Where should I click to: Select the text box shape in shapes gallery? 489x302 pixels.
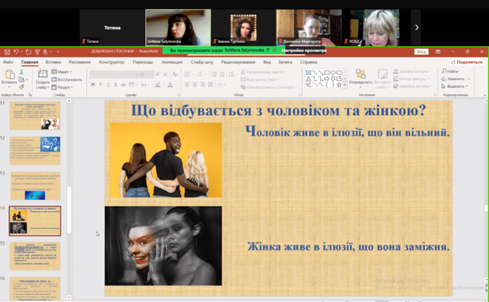[x=309, y=73]
